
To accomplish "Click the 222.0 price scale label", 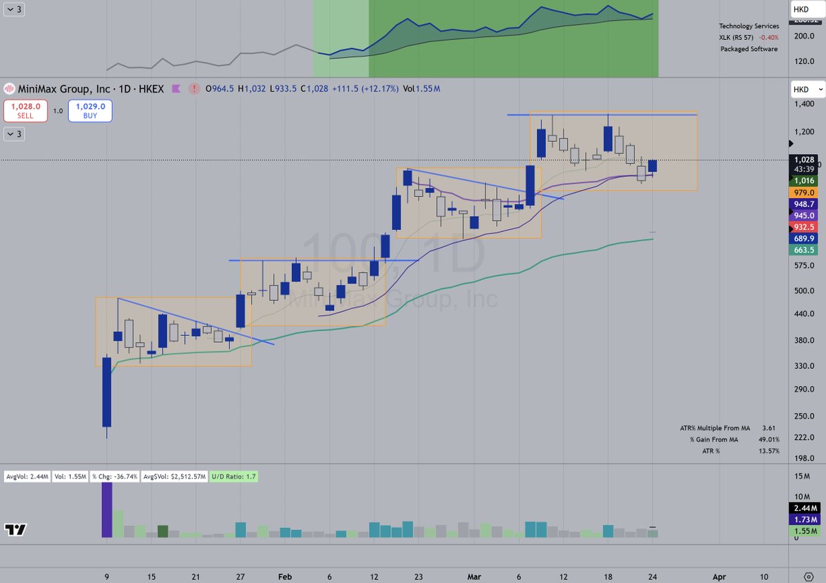I will [803, 438].
